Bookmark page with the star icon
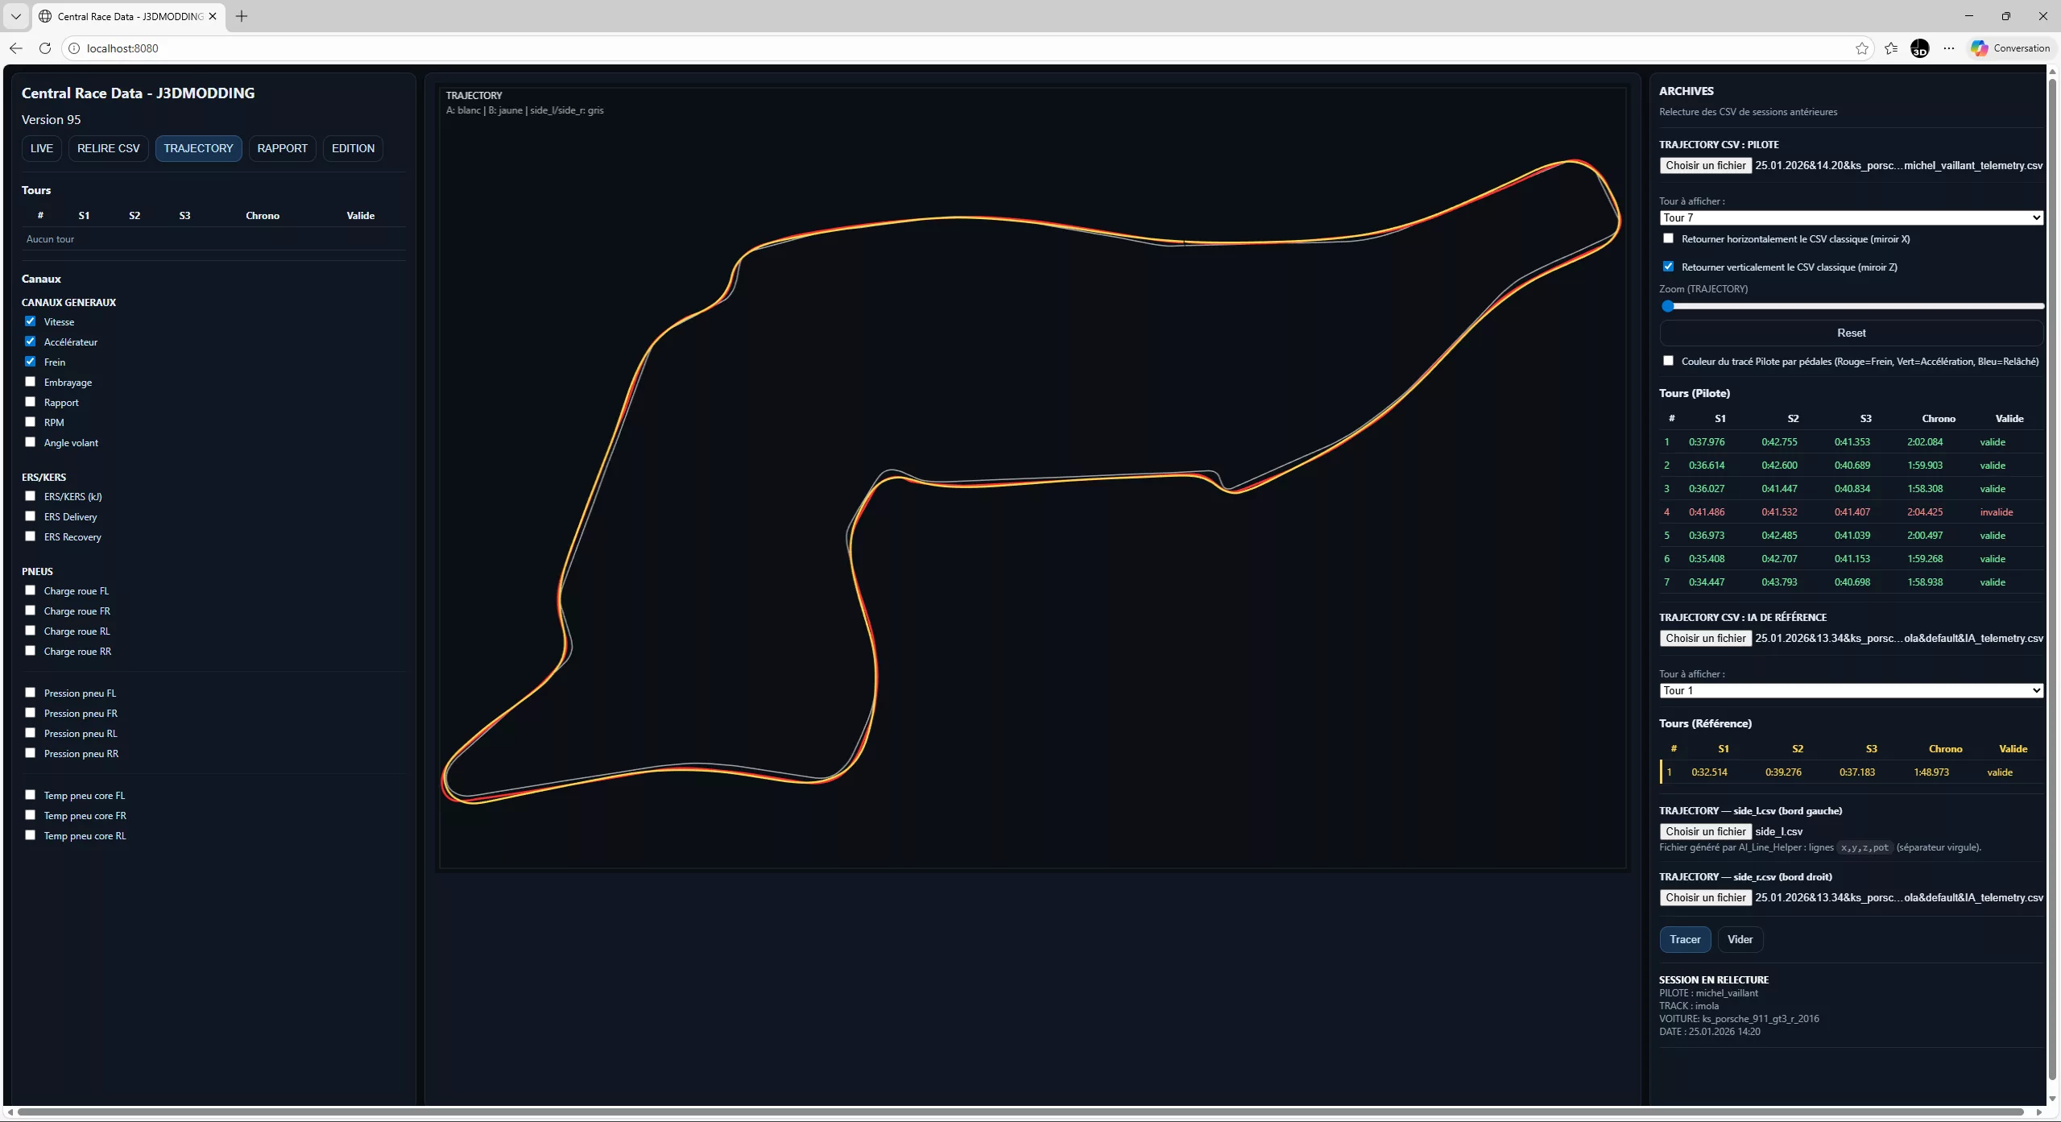Image resolution: width=2061 pixels, height=1122 pixels. [x=1861, y=48]
